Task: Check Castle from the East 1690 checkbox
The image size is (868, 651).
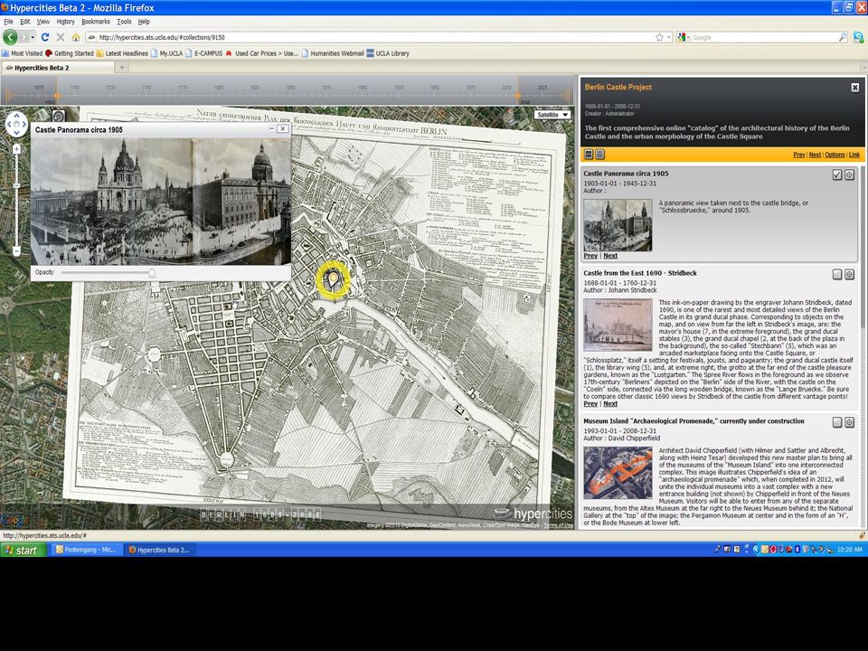Action: coord(837,275)
